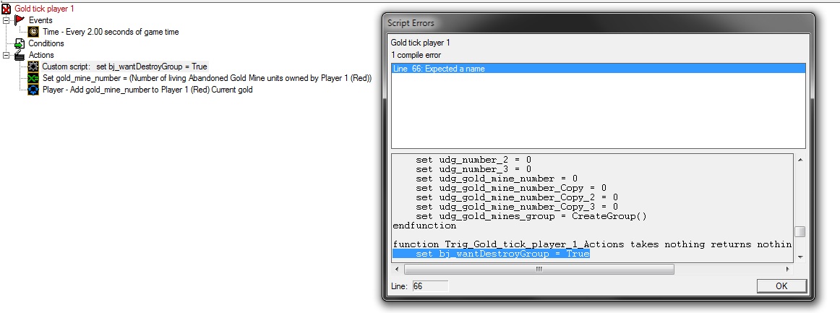Click the disabled trigger icon beside Gold tick player 1
This screenshot has height=313, width=840.
[x=7, y=9]
